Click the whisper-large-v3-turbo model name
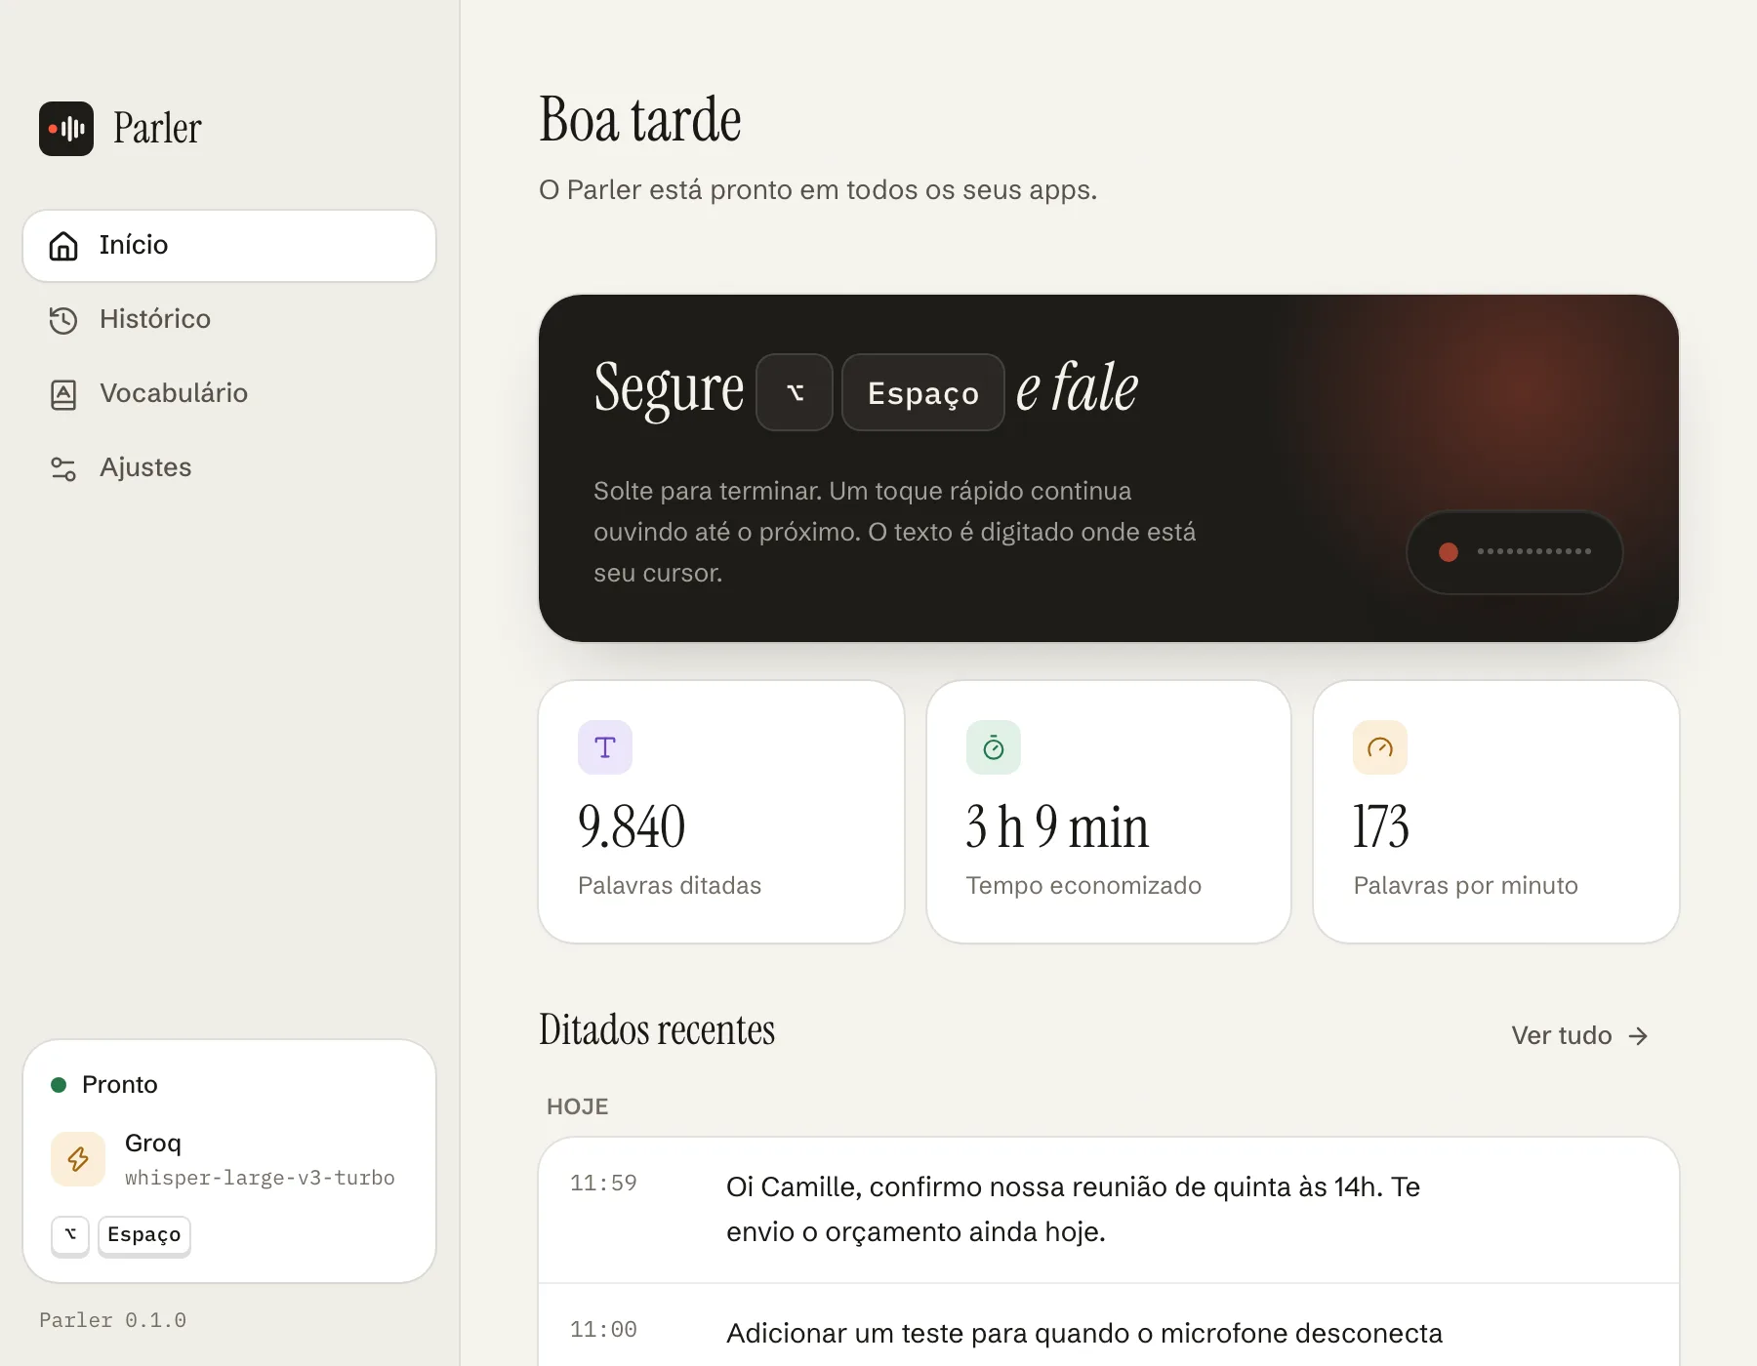Viewport: 1757px width, 1366px height. click(260, 1179)
